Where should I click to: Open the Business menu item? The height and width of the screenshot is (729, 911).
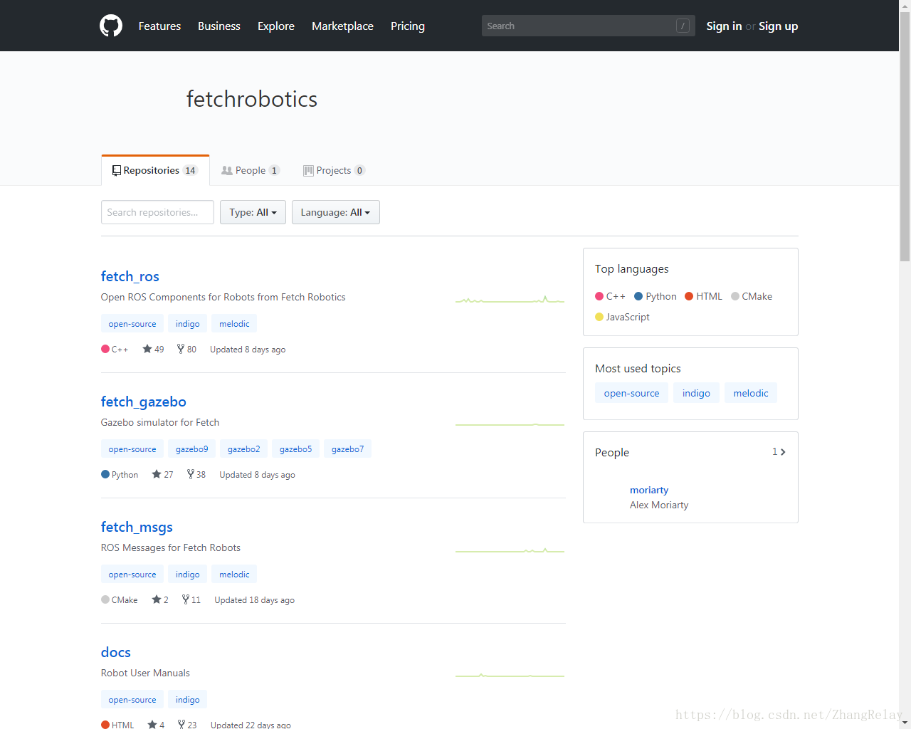(x=219, y=26)
